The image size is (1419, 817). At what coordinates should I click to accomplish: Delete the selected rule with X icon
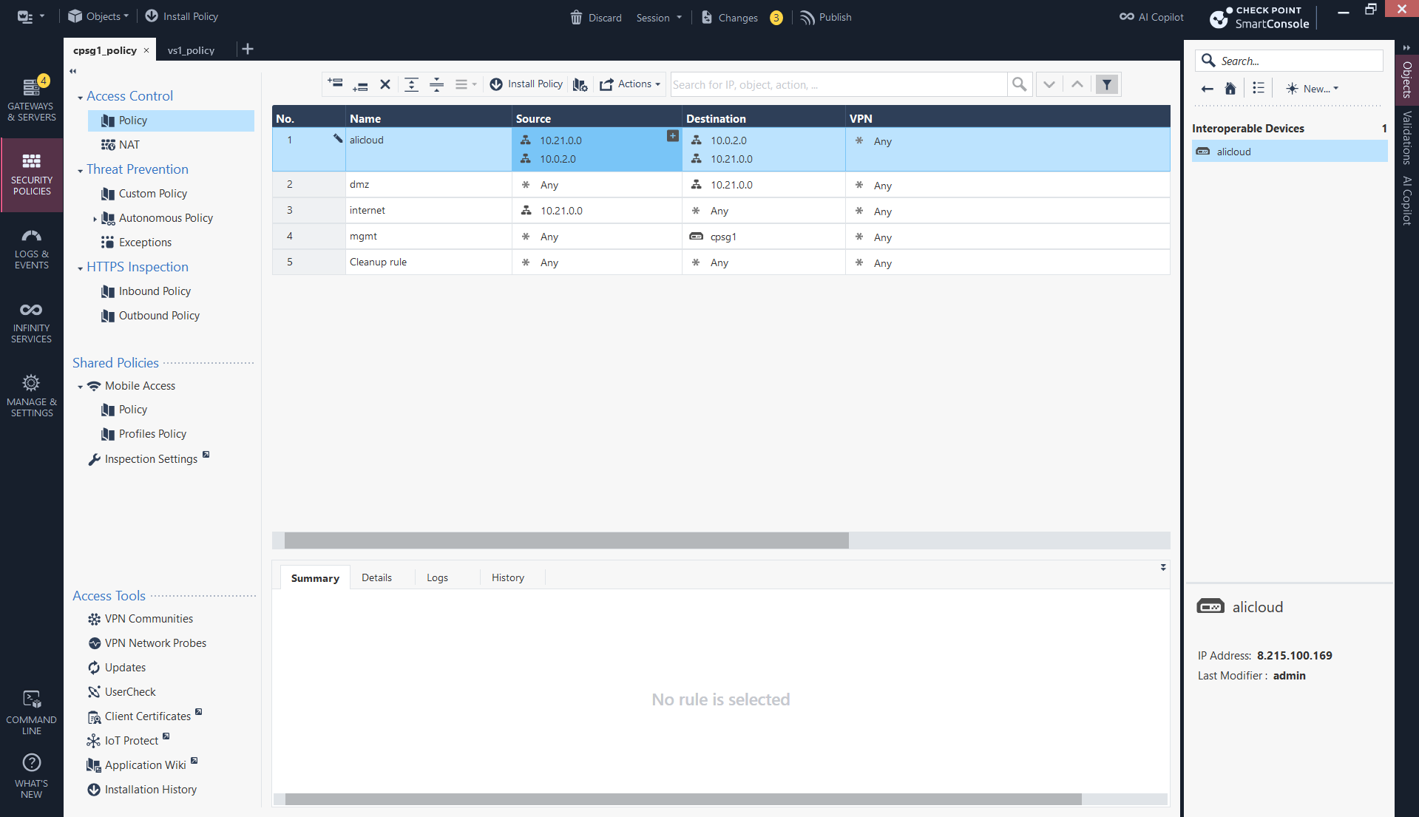point(385,84)
